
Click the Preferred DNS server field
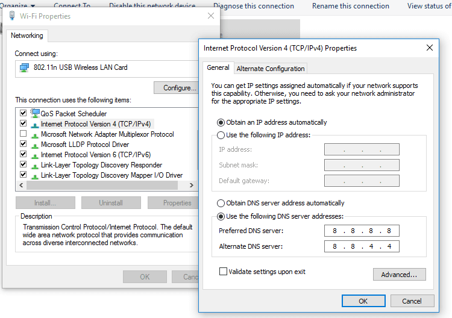pyautogui.click(x=362, y=231)
